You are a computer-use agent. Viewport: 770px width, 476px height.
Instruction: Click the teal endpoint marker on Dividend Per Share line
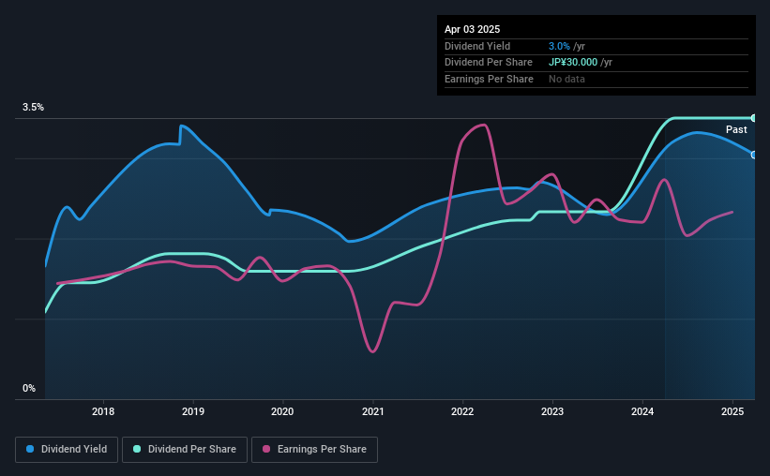[x=754, y=118]
